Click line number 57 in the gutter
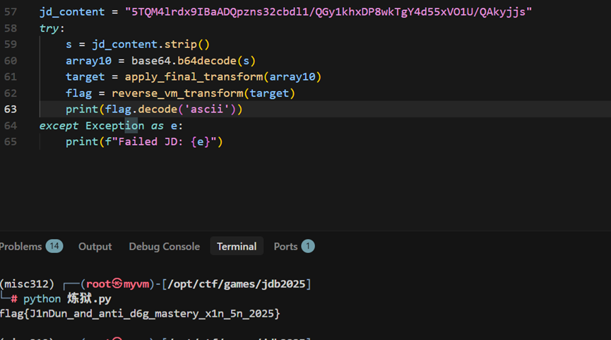This screenshot has width=611, height=340. [x=11, y=12]
